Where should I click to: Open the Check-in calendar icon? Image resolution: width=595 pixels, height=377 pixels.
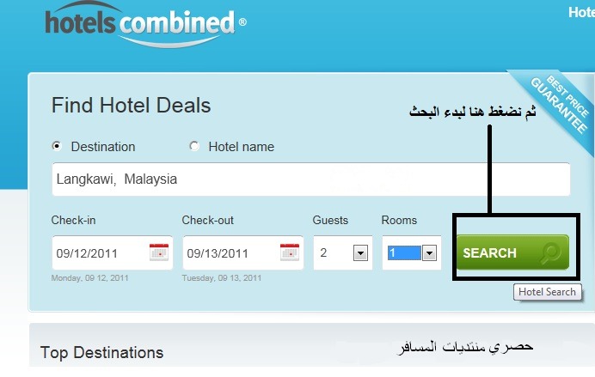[159, 252]
